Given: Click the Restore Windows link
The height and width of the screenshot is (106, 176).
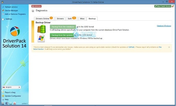Looking at the screenshot, I should 164,26.
